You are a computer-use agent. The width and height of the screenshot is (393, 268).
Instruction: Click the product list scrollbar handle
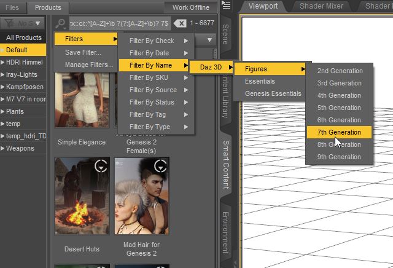[x=215, y=53]
